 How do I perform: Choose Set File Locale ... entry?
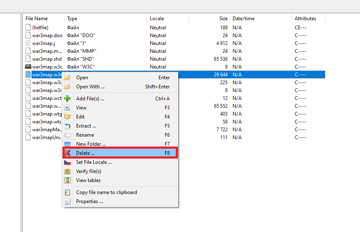(120, 162)
